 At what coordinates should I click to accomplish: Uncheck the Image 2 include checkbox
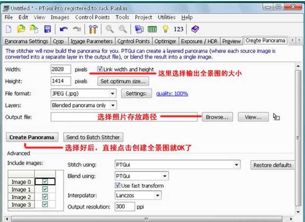pyautogui.click(x=45, y=197)
